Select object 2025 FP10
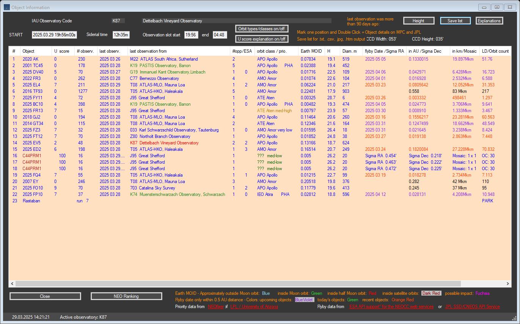 click(33, 194)
